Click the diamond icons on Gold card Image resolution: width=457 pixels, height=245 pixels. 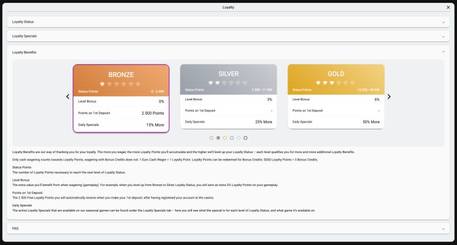[336, 83]
